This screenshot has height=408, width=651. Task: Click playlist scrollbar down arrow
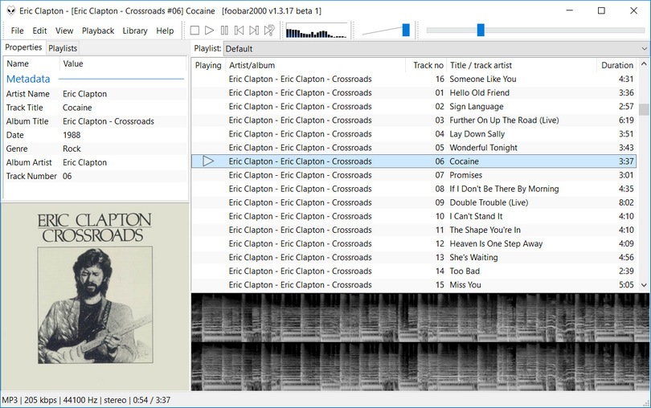point(644,285)
